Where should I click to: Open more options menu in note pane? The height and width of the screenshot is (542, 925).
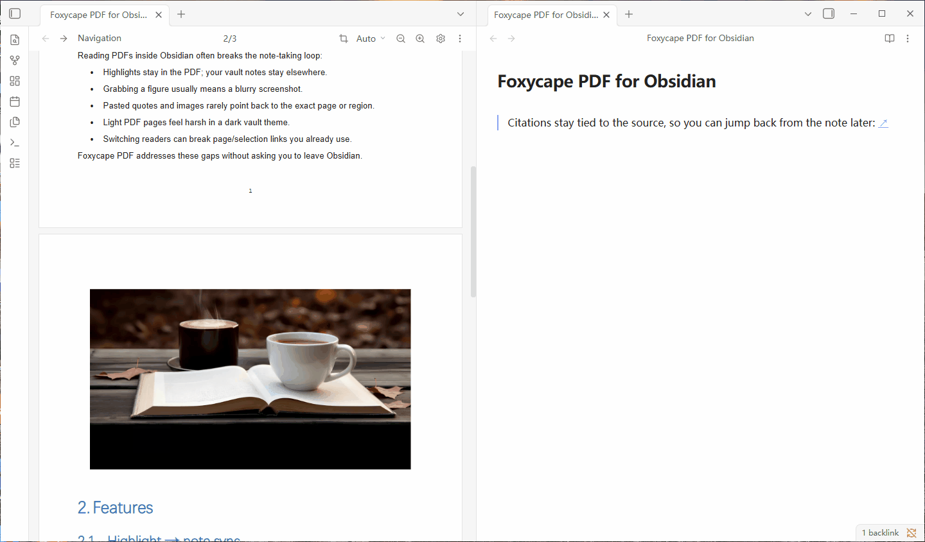(x=908, y=39)
